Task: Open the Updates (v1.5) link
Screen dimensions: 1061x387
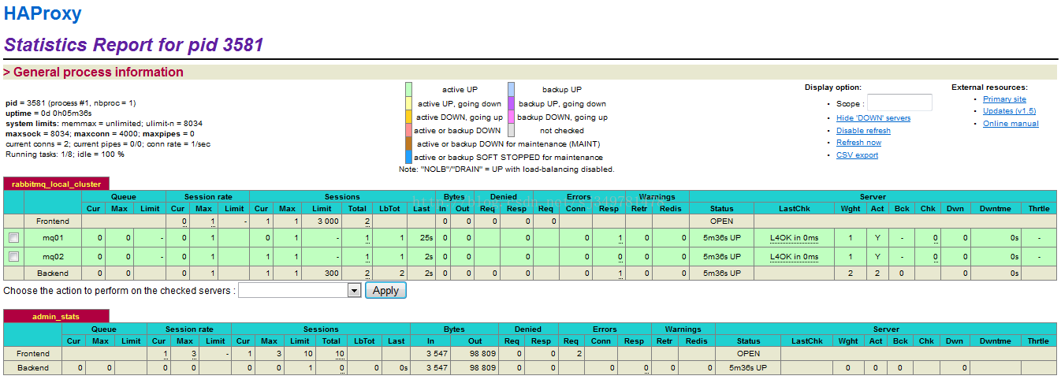Action: click(x=1009, y=111)
